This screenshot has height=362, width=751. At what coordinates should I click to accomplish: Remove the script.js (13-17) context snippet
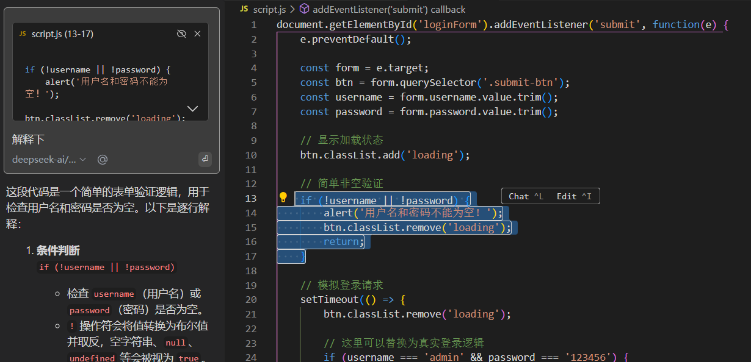[197, 34]
